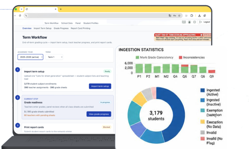Open a new tab with the plus button

coord(61,9)
